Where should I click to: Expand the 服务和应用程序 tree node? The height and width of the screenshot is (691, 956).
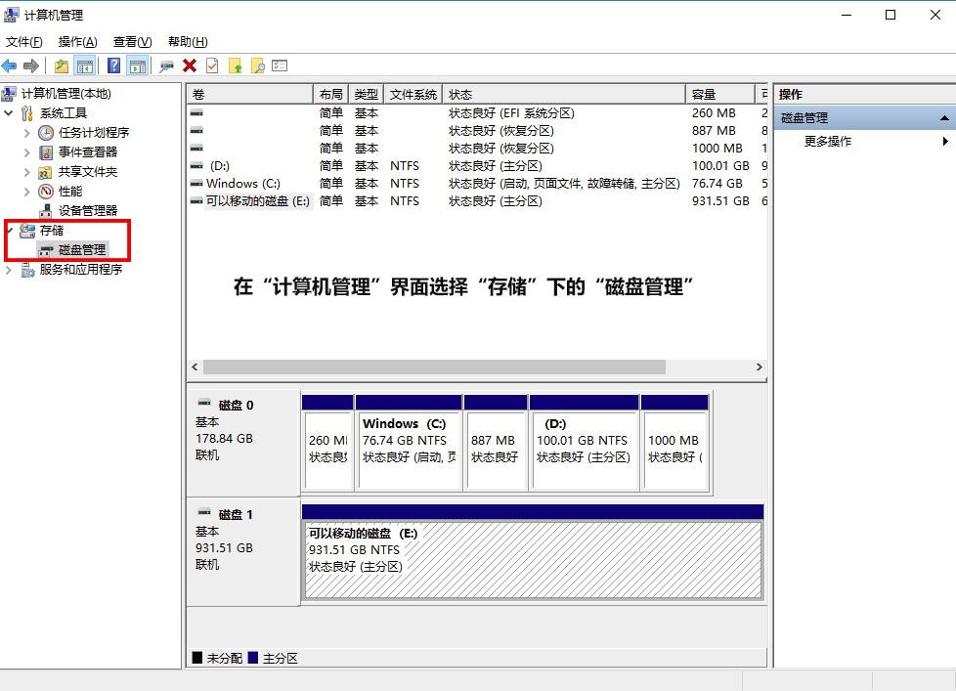point(8,269)
